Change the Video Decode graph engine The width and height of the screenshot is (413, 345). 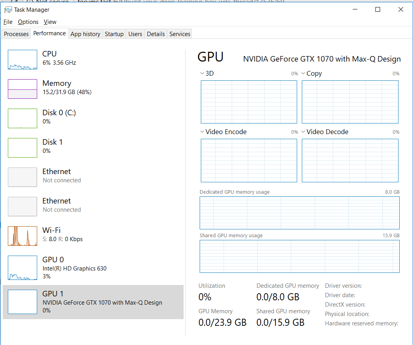[303, 132]
